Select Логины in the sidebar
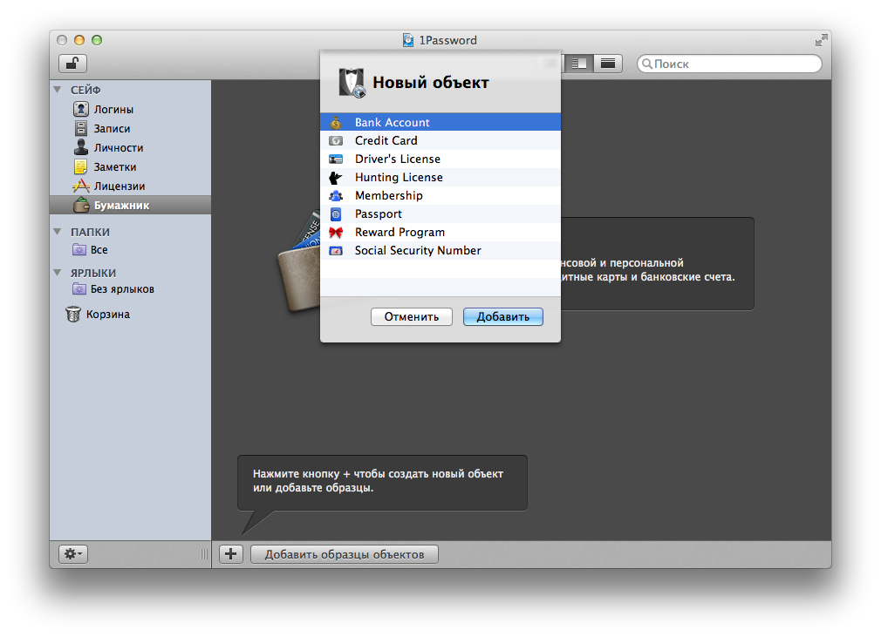 click(x=113, y=110)
